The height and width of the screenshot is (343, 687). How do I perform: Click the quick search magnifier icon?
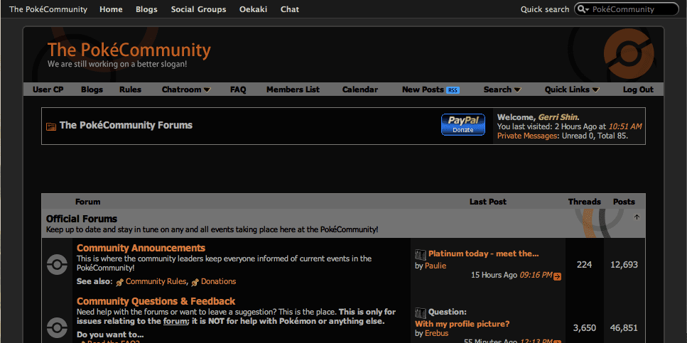click(583, 9)
